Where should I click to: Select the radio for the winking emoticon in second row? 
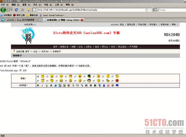click(x=75, y=81)
